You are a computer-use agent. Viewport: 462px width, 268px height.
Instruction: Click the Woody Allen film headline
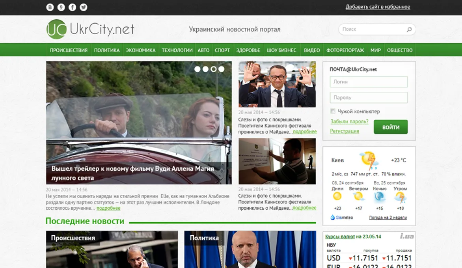point(132,173)
